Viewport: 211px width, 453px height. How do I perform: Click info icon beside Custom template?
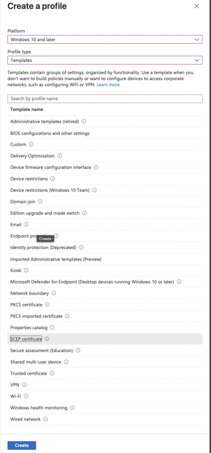pos(31,145)
